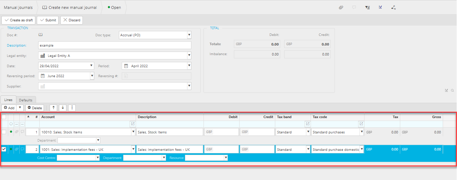
Task: Toggle the select-all checkbox in grid header
Action: pyautogui.click(x=4, y=117)
